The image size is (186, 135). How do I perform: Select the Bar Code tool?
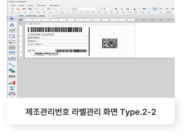[12, 76]
